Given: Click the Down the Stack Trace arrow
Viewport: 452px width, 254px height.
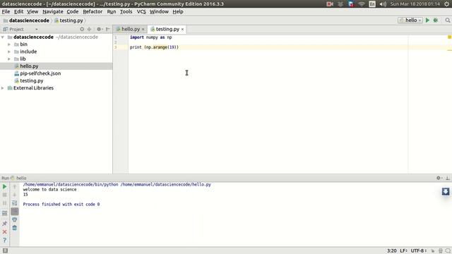Looking at the screenshot, I should [15, 195].
